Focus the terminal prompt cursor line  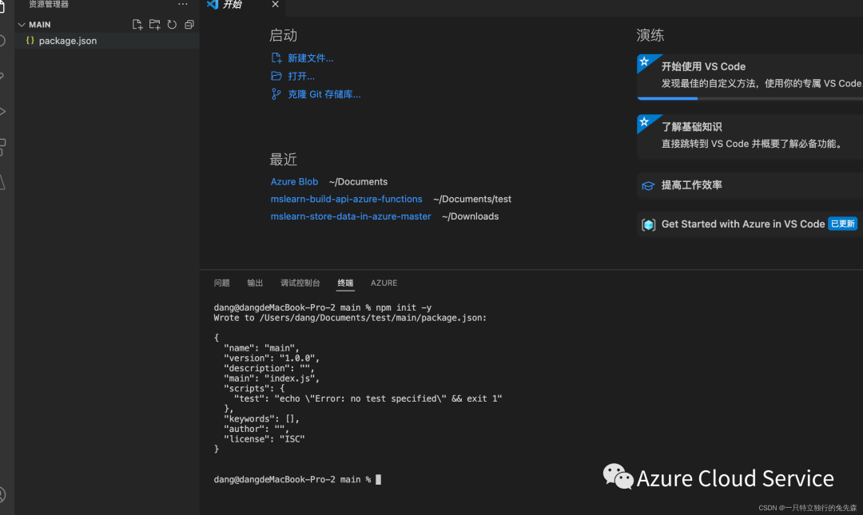coord(297,480)
